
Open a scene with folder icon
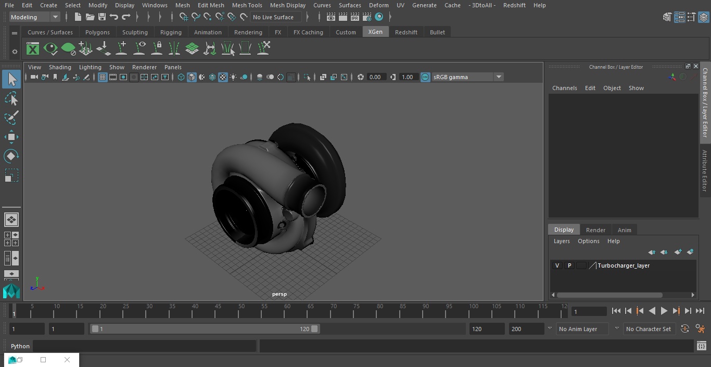click(x=90, y=17)
